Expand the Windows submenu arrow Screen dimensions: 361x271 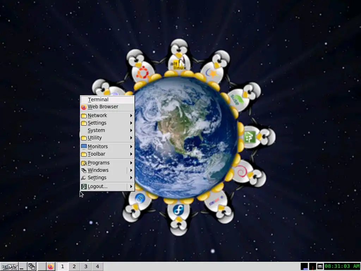point(131,170)
